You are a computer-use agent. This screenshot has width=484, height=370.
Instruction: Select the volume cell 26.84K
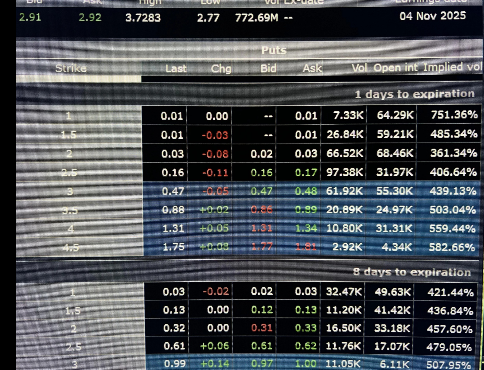[x=345, y=134]
